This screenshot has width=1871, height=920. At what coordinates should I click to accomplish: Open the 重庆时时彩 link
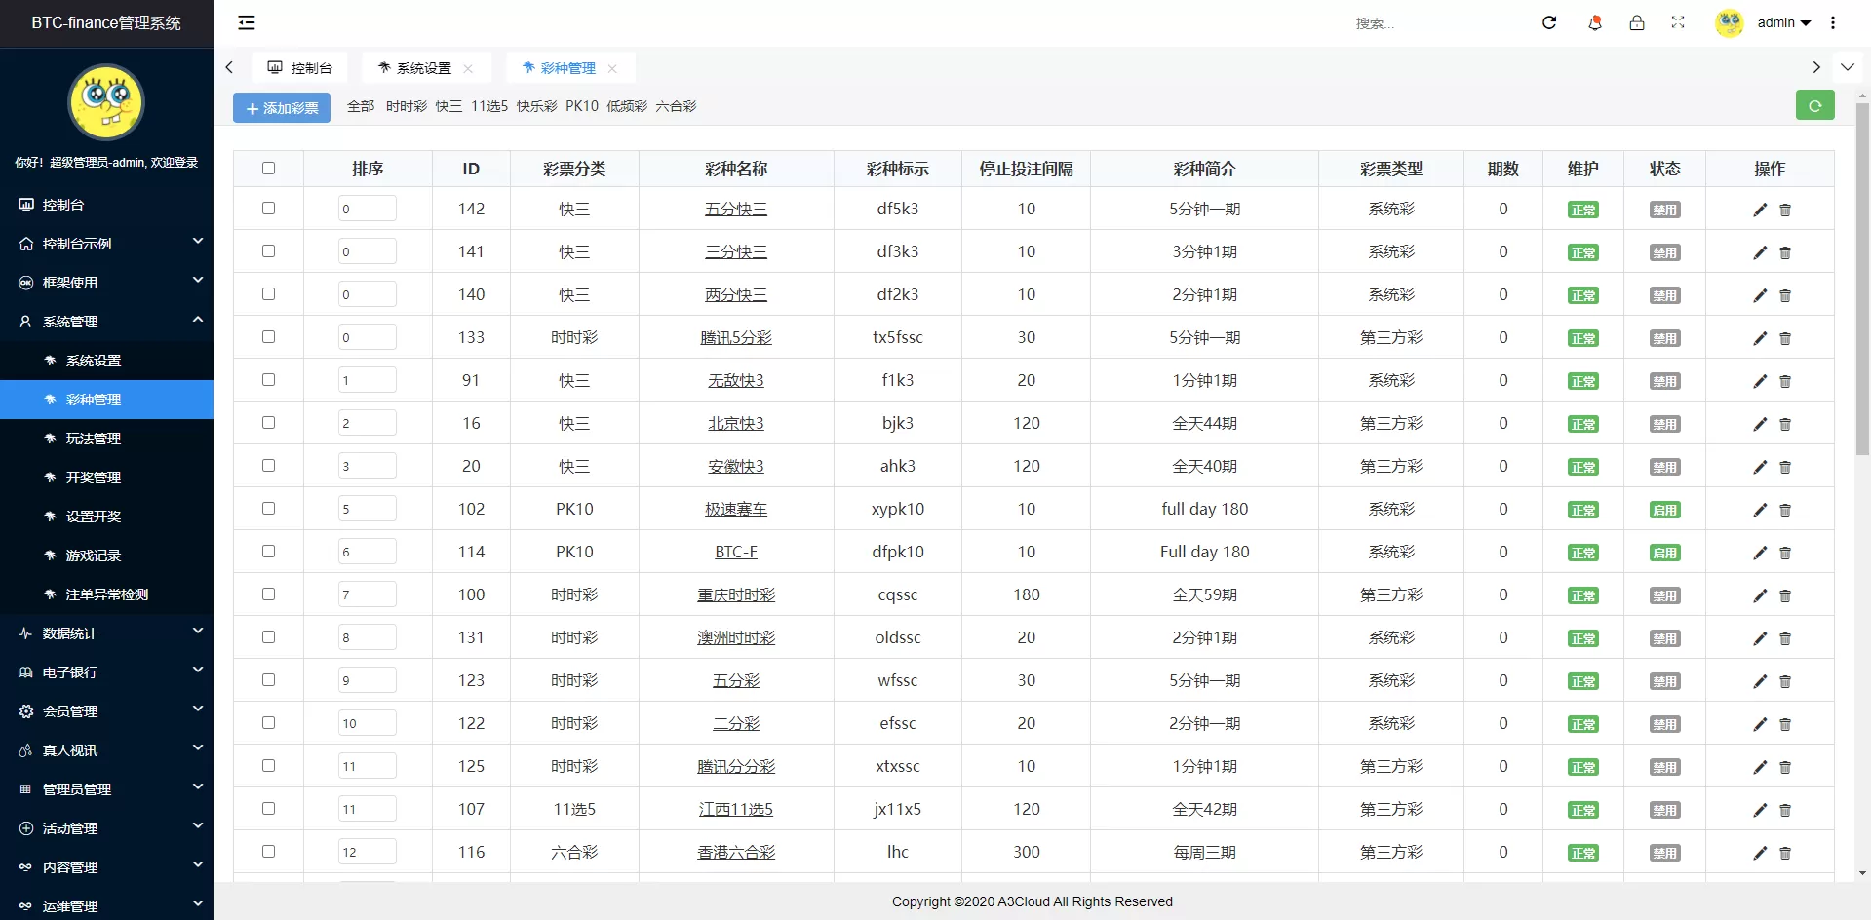736,594
